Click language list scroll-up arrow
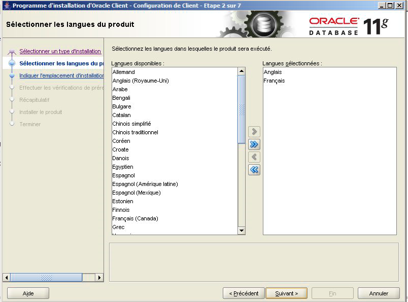408x302 pixels. point(242,71)
